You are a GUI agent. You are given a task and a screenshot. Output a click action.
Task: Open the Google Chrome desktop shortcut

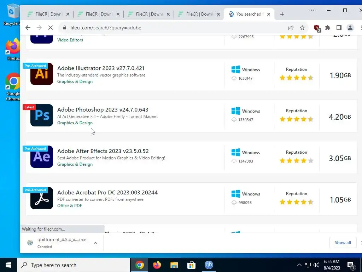pyautogui.click(x=13, y=87)
